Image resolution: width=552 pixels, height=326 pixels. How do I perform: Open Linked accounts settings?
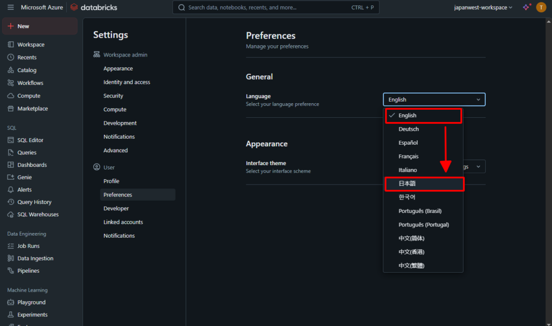point(123,222)
